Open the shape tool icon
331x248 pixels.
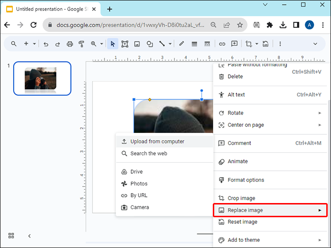coord(150,44)
